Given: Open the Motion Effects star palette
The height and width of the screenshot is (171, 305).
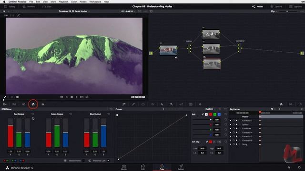Looking at the screenshot, I should tap(43, 104).
